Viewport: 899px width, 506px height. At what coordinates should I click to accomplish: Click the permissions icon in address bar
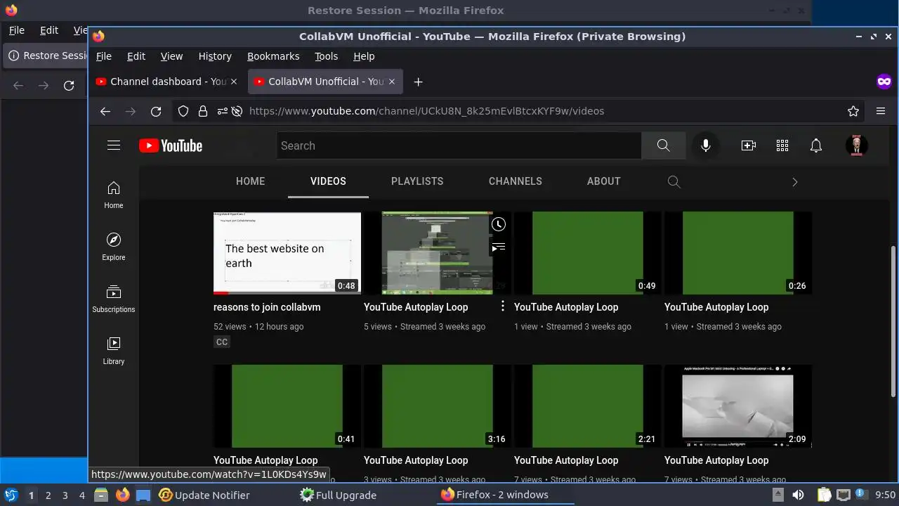point(223,111)
